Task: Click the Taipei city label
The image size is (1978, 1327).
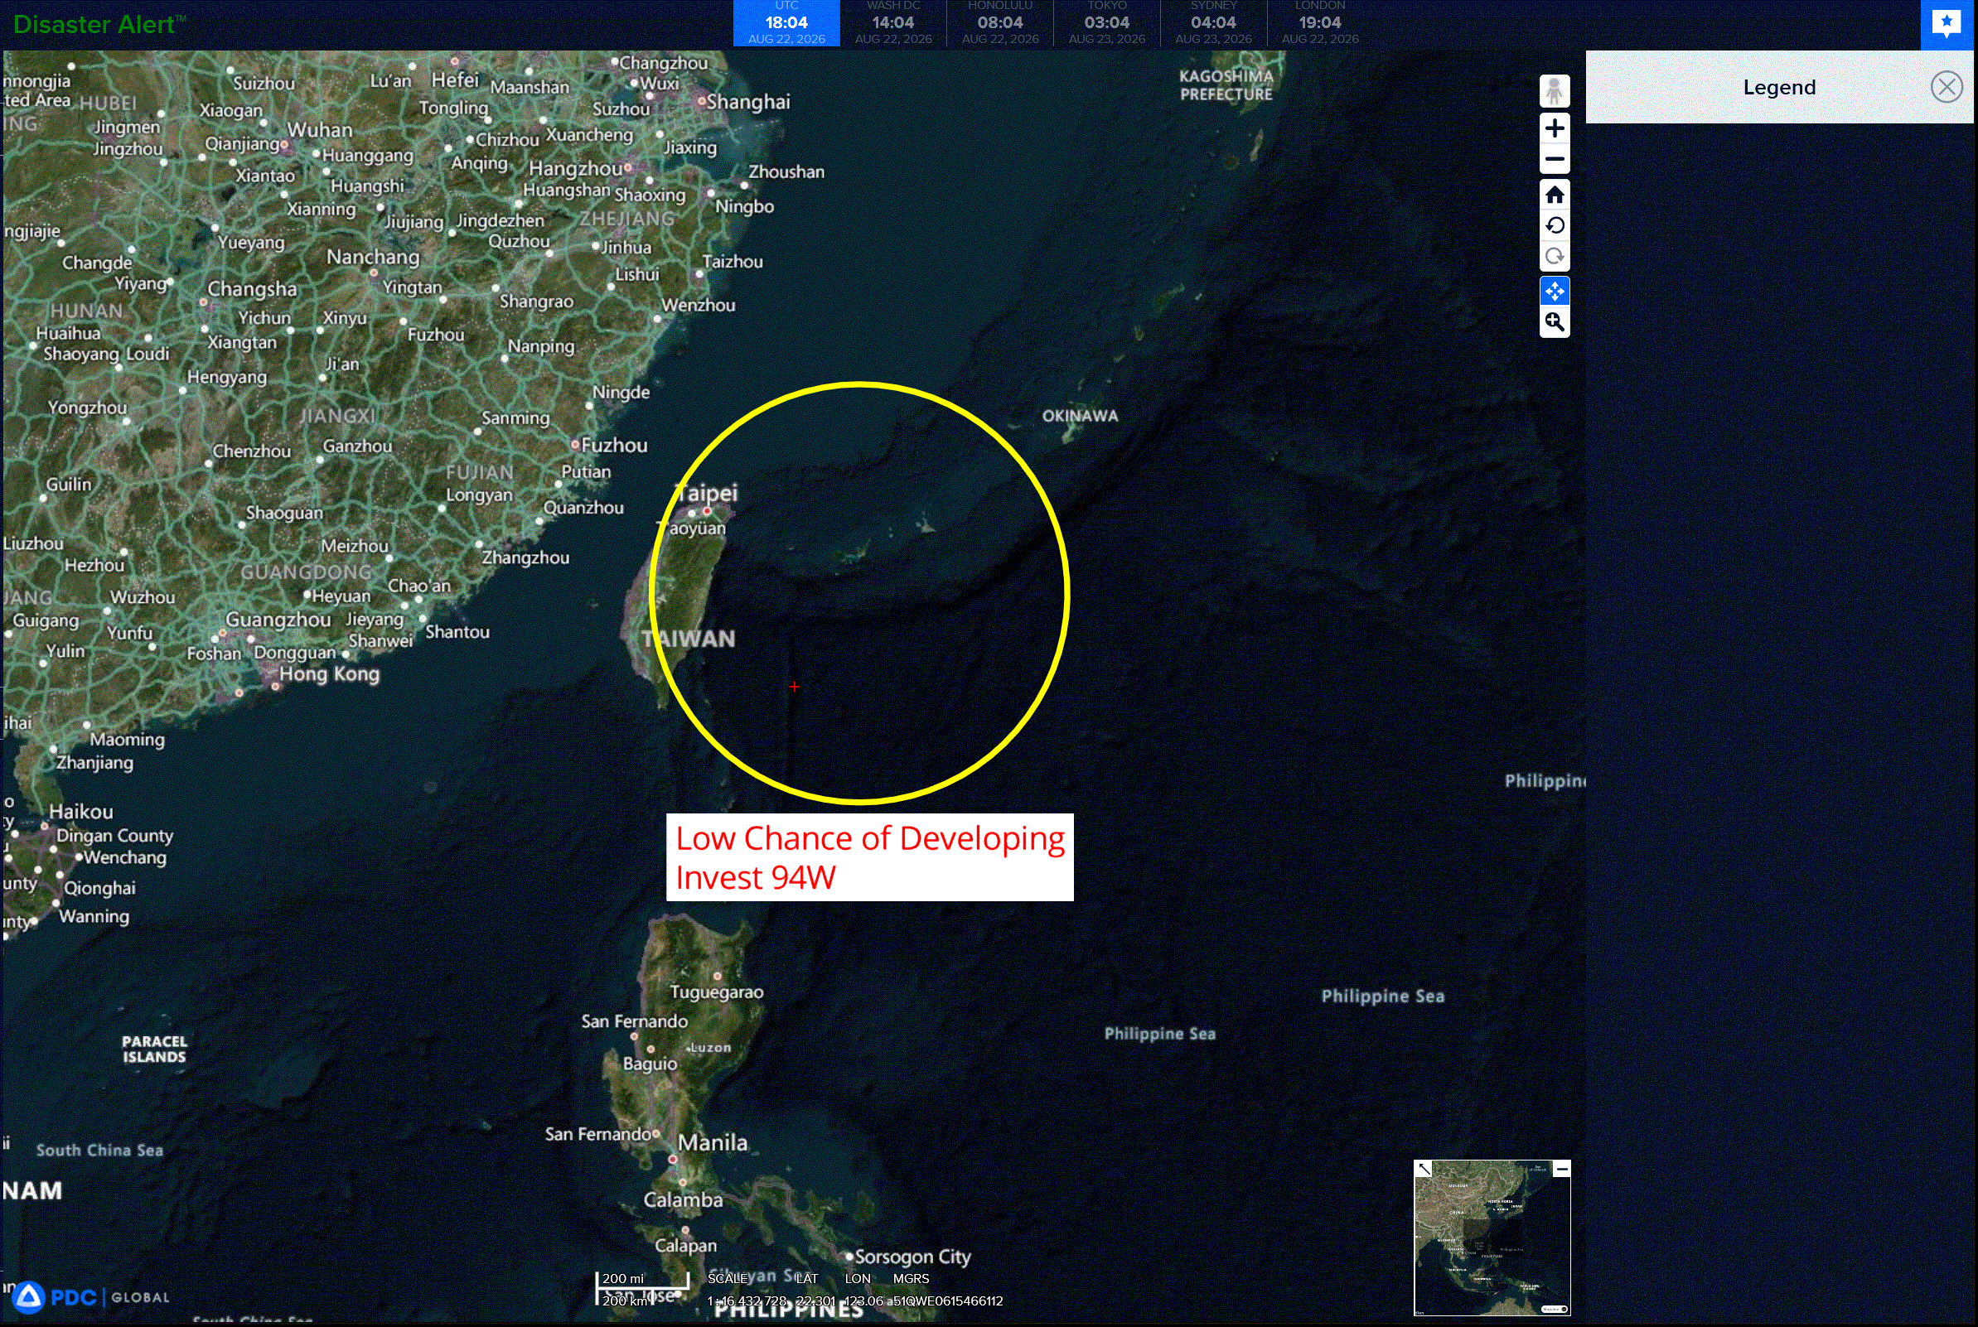Action: [x=707, y=493]
